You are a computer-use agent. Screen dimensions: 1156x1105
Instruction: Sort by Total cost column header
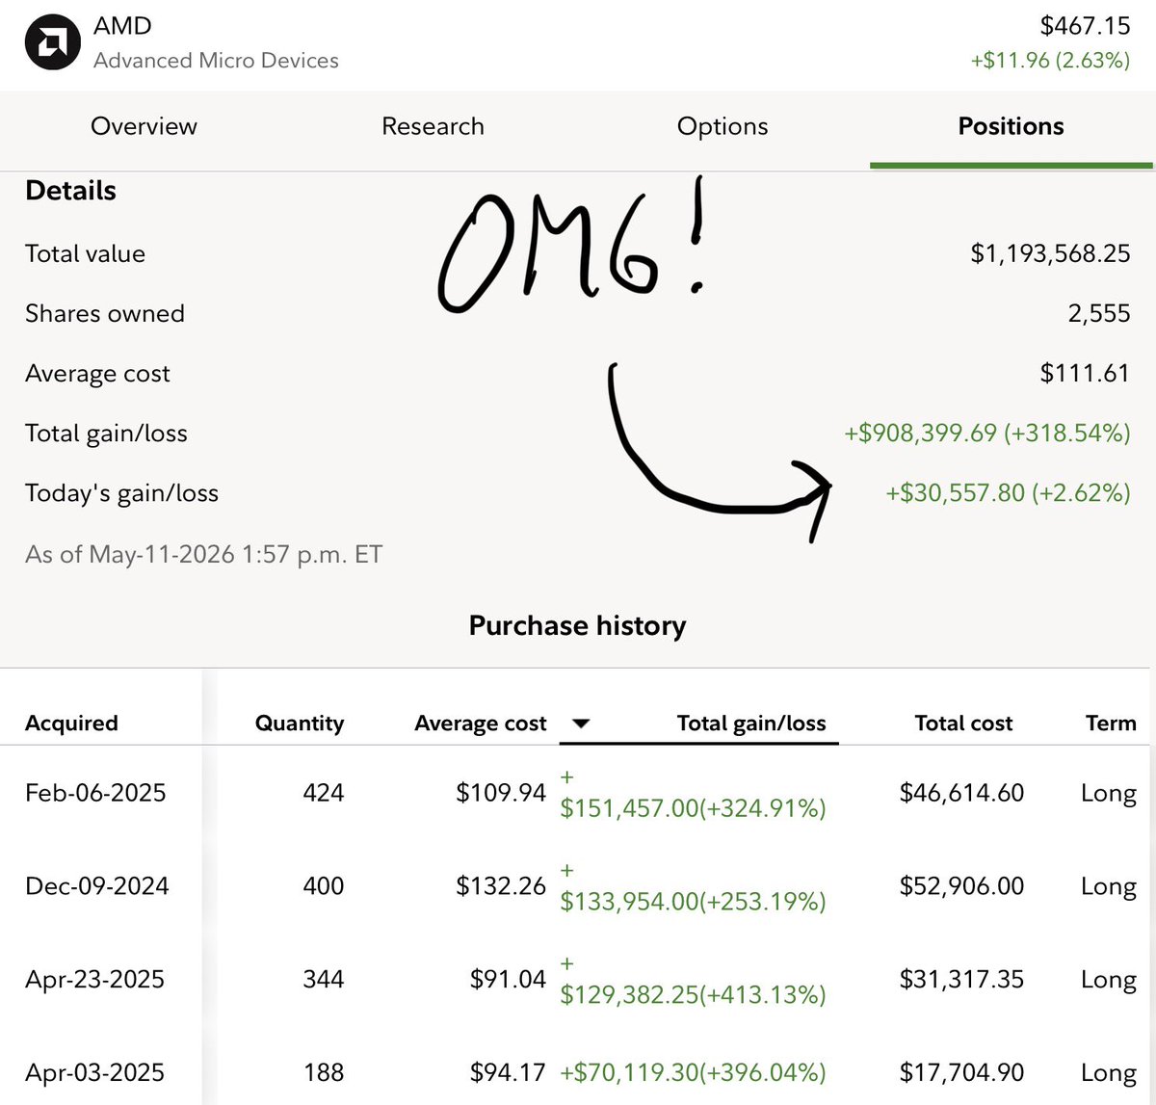pyautogui.click(x=963, y=724)
